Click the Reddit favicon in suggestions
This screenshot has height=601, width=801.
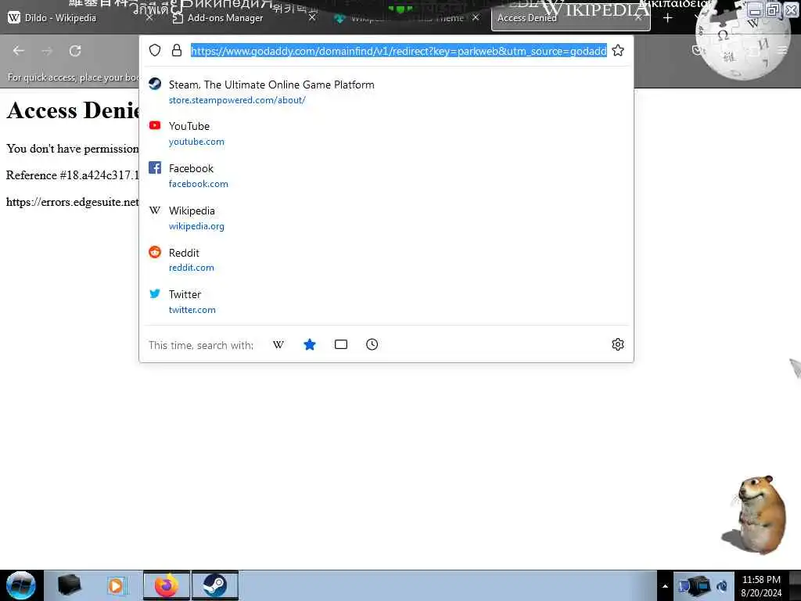[155, 252]
